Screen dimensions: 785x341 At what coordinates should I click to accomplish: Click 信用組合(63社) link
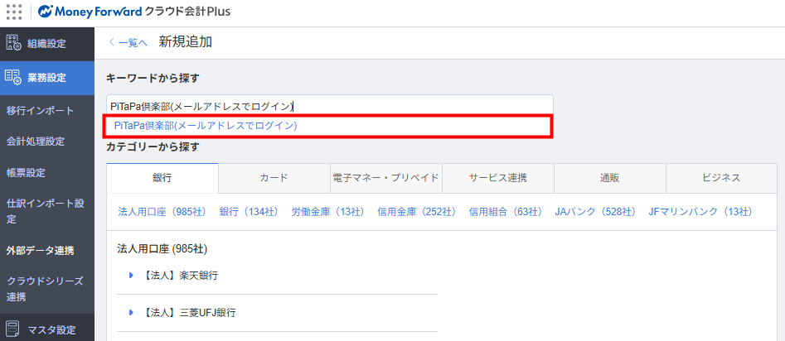(x=506, y=212)
